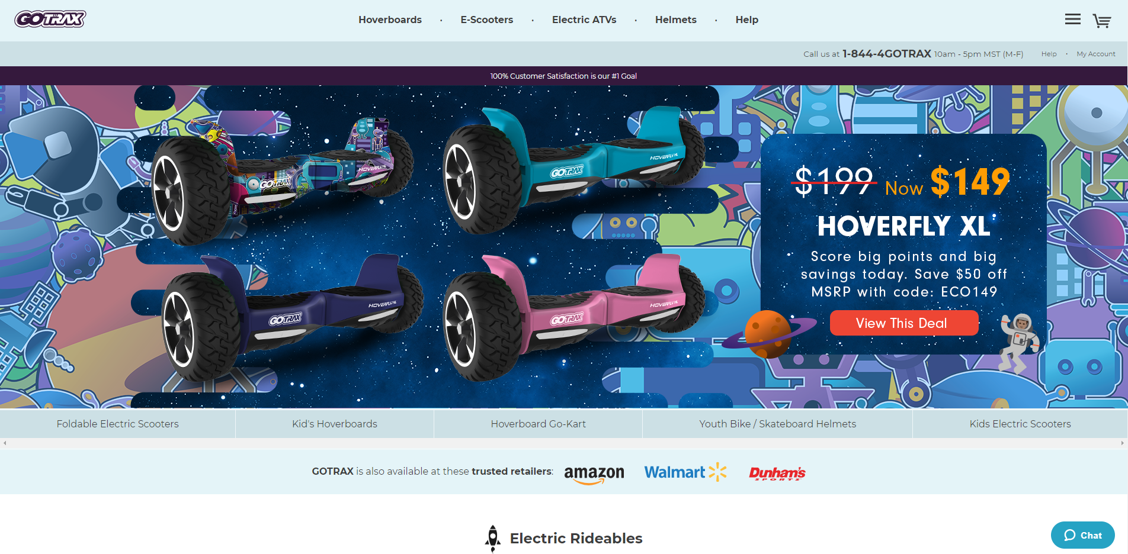
Task: Open the hamburger menu icon
Action: (x=1072, y=20)
